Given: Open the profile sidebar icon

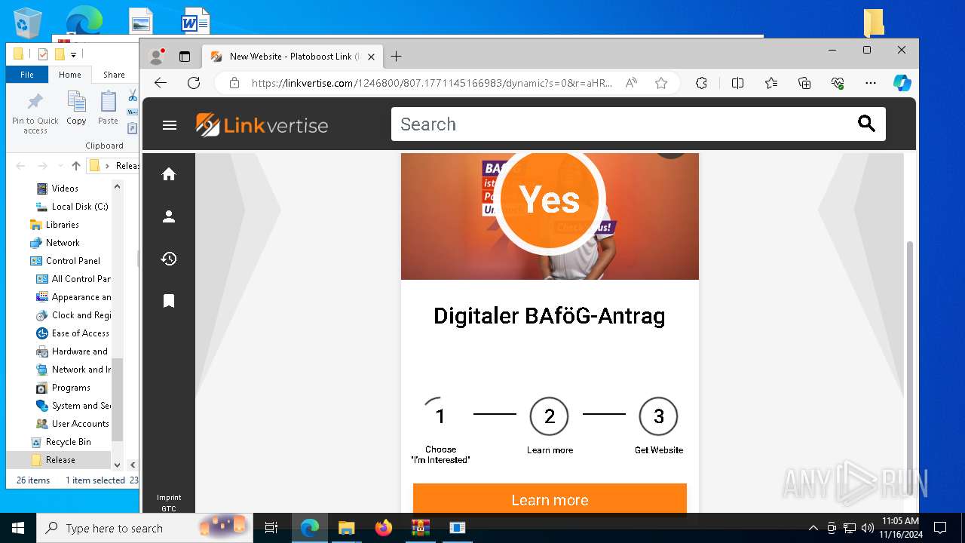Looking at the screenshot, I should [169, 216].
